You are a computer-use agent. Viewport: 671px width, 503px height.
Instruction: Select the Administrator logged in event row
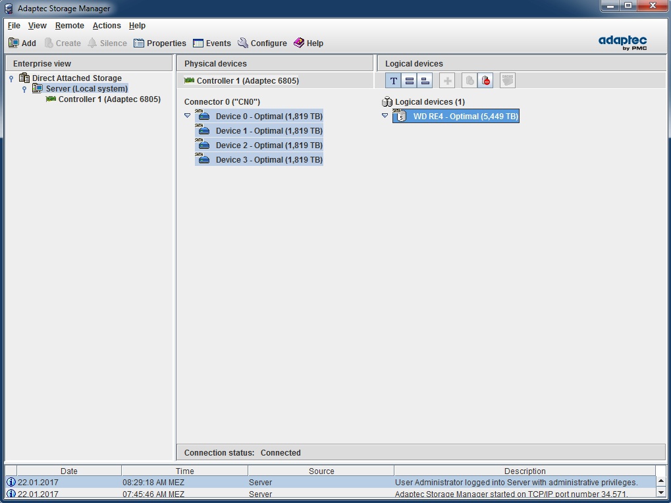tap(329, 483)
